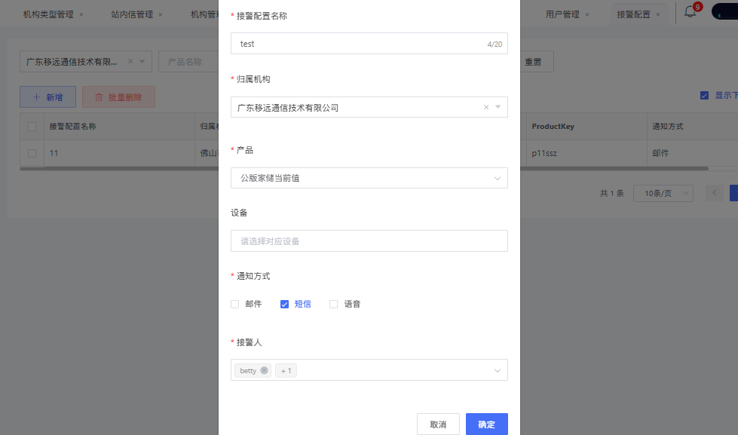Uncheck the 短信 notification checkbox
Viewport: 738px width, 435px height.
[x=284, y=304]
